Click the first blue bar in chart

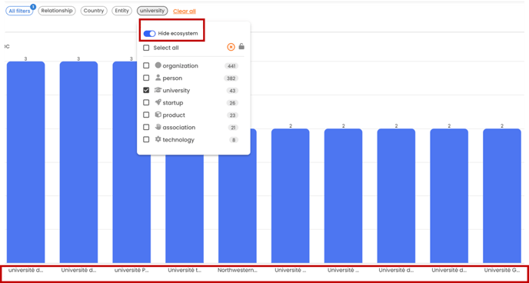[x=25, y=162]
